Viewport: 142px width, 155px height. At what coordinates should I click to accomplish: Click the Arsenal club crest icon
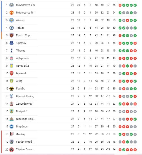pyautogui.click(x=12, y=73)
